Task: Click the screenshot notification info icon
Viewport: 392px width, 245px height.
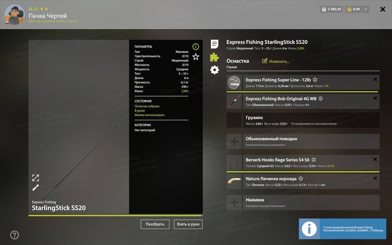Action: (309, 229)
